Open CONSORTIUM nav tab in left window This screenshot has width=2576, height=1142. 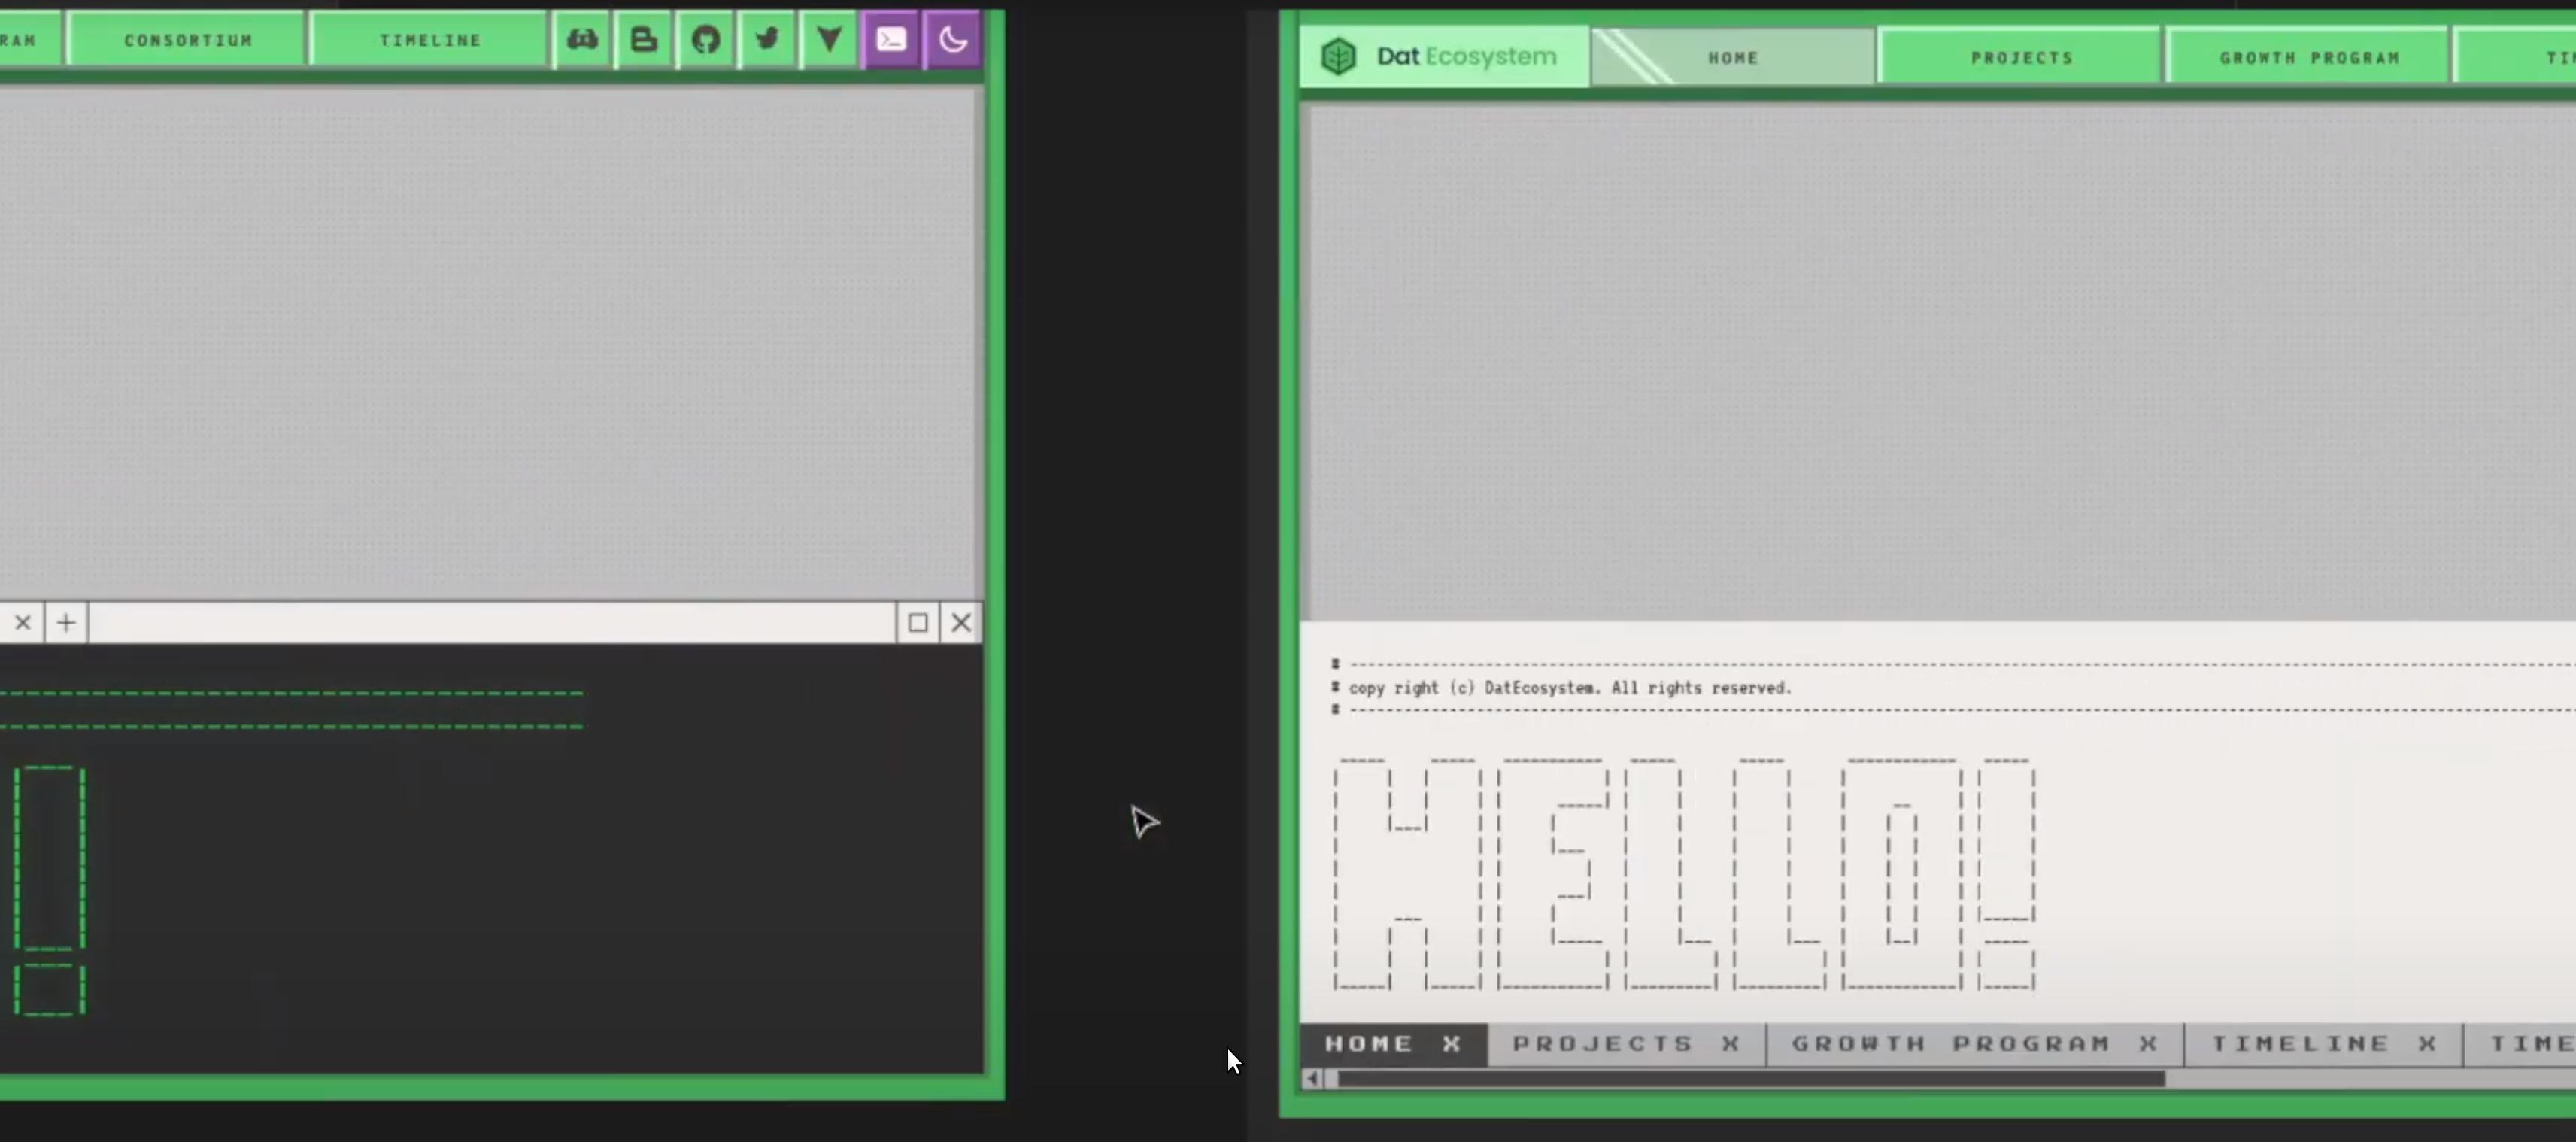[188, 40]
